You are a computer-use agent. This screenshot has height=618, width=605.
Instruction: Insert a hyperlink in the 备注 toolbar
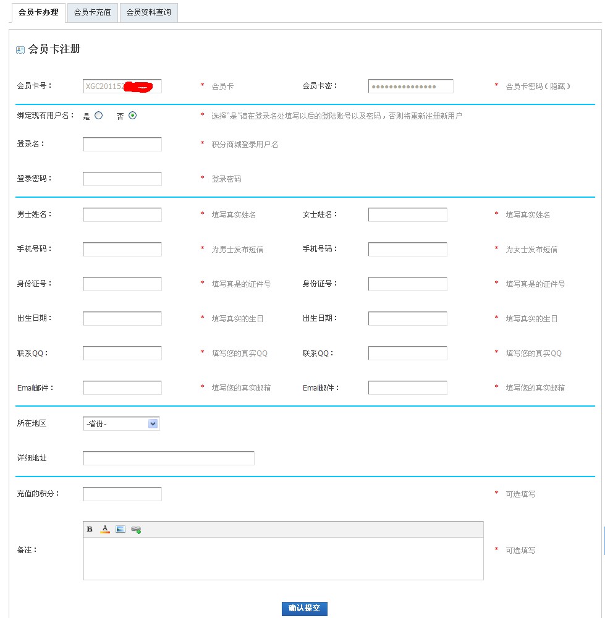pyautogui.click(x=135, y=528)
